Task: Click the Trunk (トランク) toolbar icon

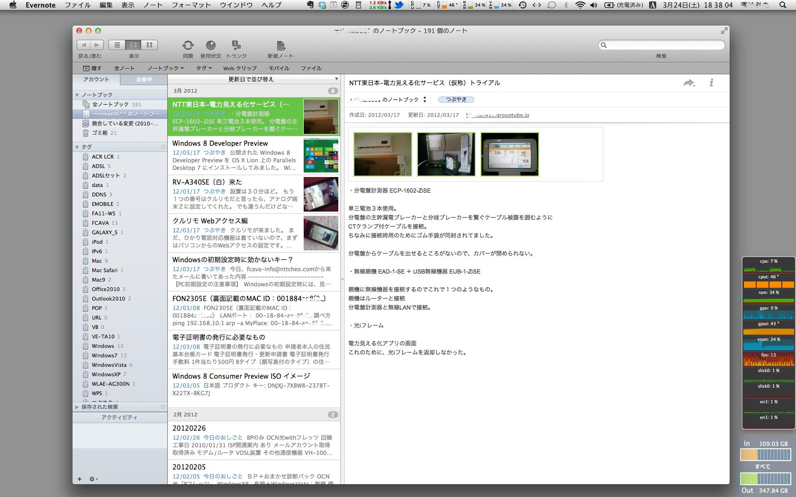Action: pos(235,45)
